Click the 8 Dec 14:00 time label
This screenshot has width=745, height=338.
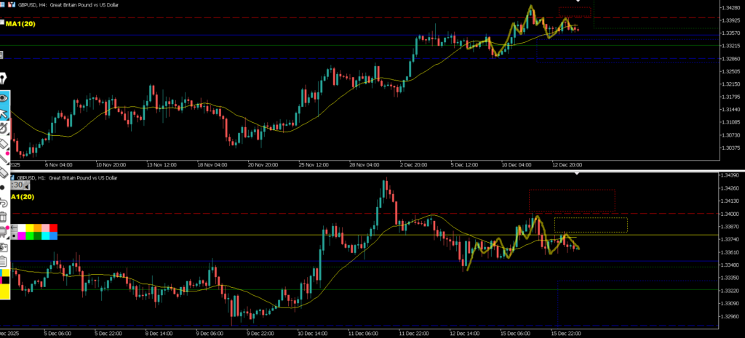(159, 333)
